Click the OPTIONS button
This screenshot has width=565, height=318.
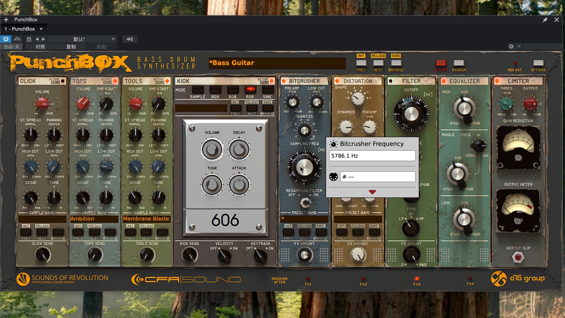(538, 63)
